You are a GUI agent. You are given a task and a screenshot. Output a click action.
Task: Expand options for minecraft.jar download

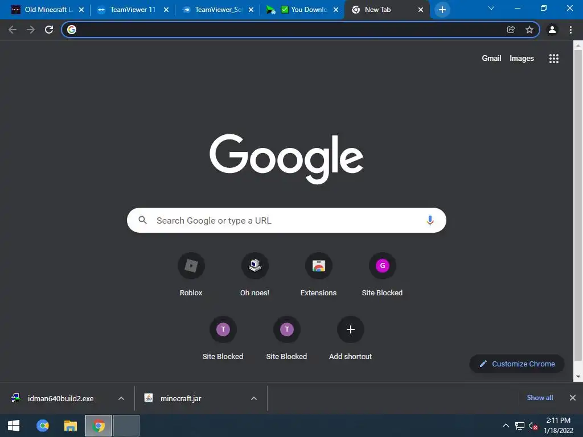[254, 398]
